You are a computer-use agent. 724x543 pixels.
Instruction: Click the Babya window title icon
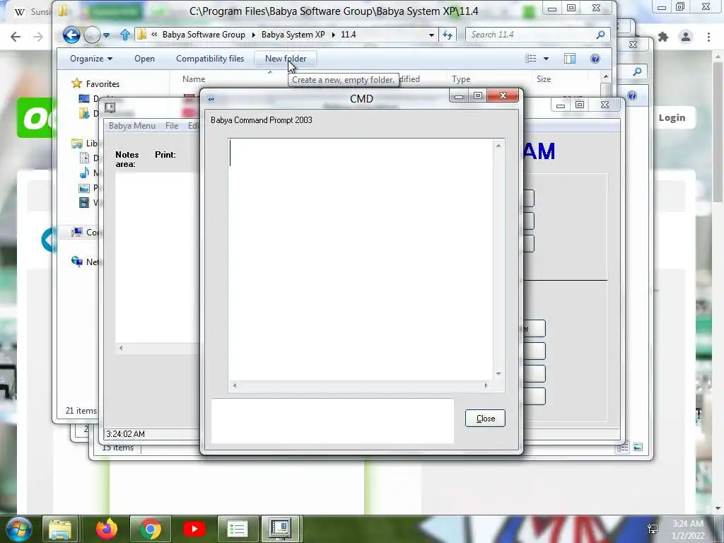(110, 107)
